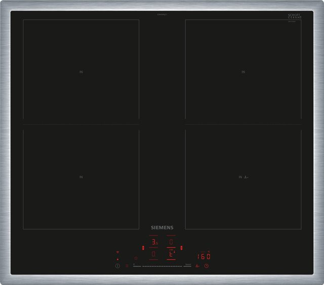
Task: Select the highlighted front-right zone display
Action: pos(172,254)
